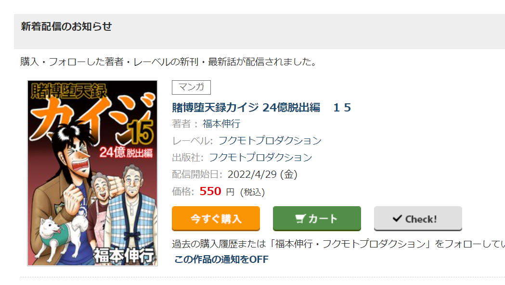Select the マンガ category tag
The image size is (505, 285).
pyautogui.click(x=191, y=87)
